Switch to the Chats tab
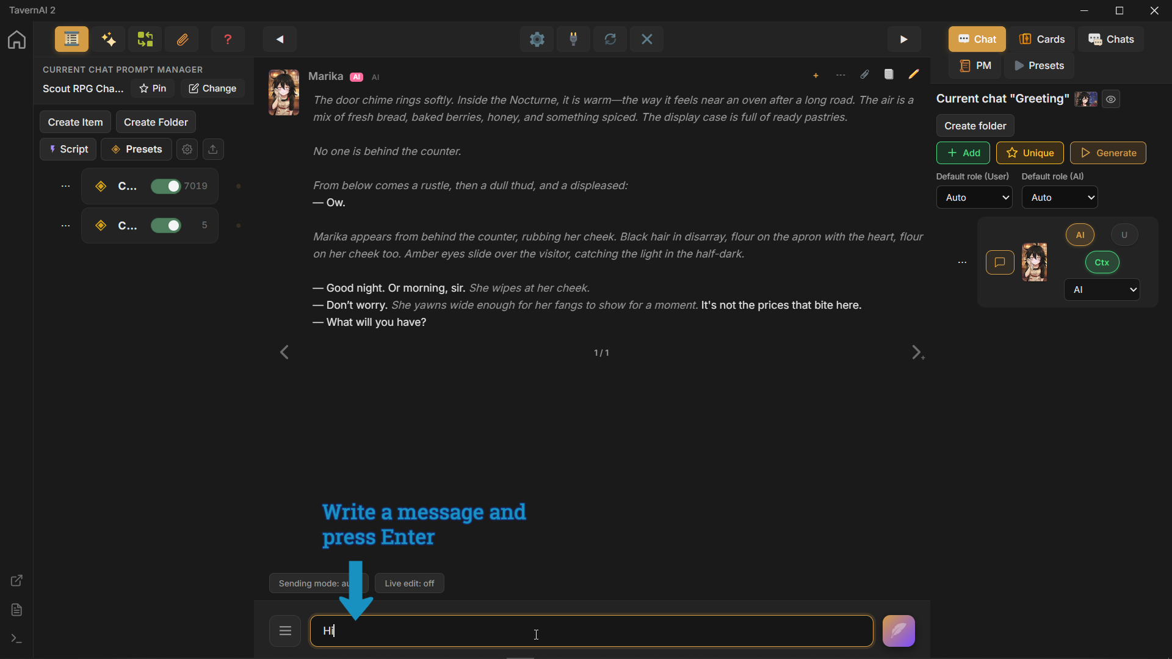The height and width of the screenshot is (659, 1172). coord(1111,39)
